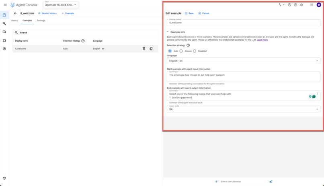324x186 pixels.
Task: Open the Settings hexagon icon in the sidebar
Action: click(x=4, y=49)
